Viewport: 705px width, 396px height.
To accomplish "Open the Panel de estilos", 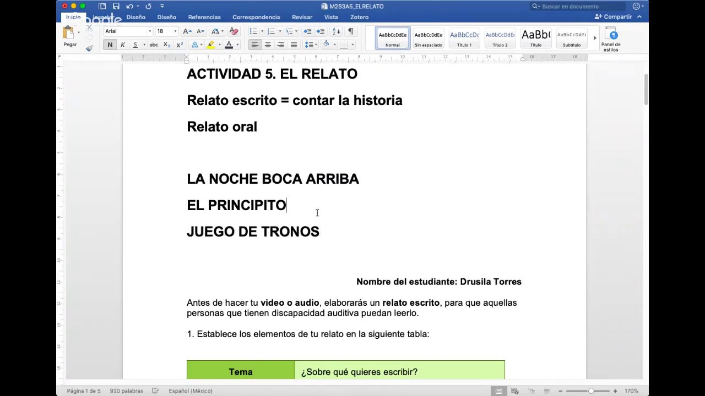I will pos(611,40).
